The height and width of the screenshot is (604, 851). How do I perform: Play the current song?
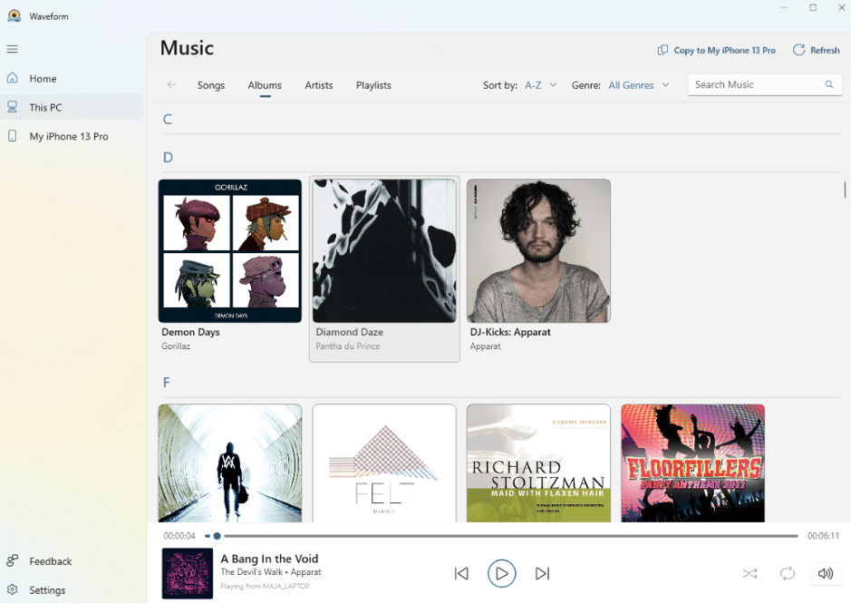pyautogui.click(x=502, y=573)
